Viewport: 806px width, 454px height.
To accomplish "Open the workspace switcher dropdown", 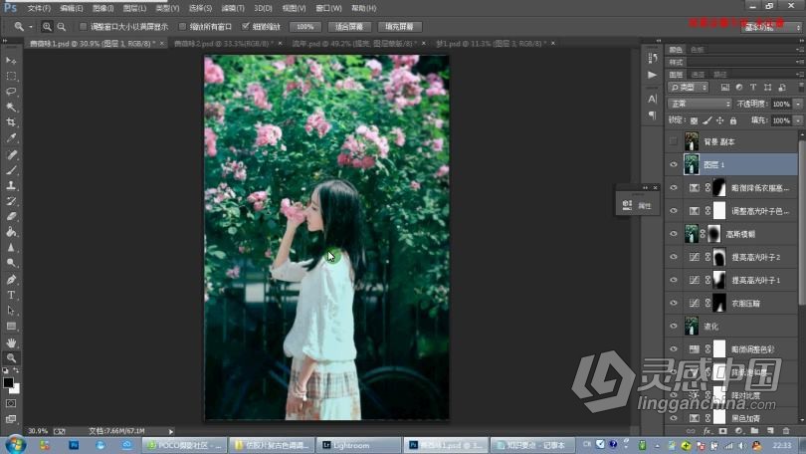I will point(770,27).
